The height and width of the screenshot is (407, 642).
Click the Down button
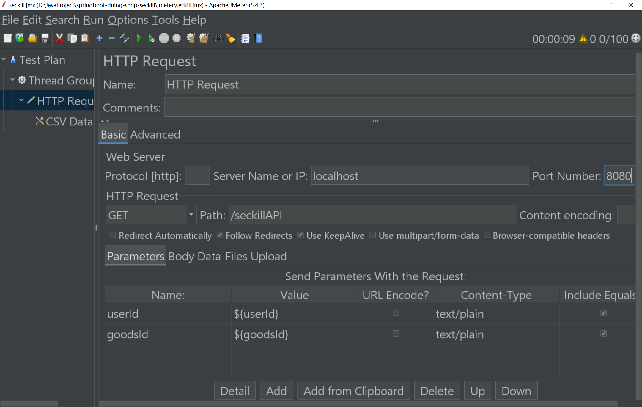[x=516, y=391]
